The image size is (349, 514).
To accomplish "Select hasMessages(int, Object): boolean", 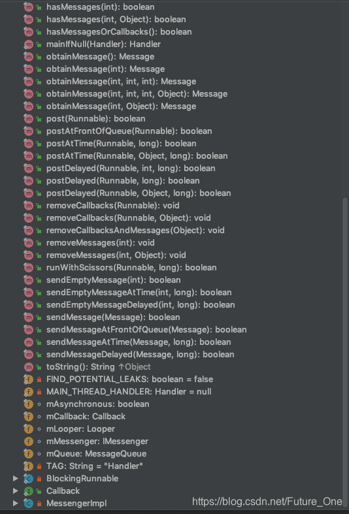I will pyautogui.click(x=116, y=20).
